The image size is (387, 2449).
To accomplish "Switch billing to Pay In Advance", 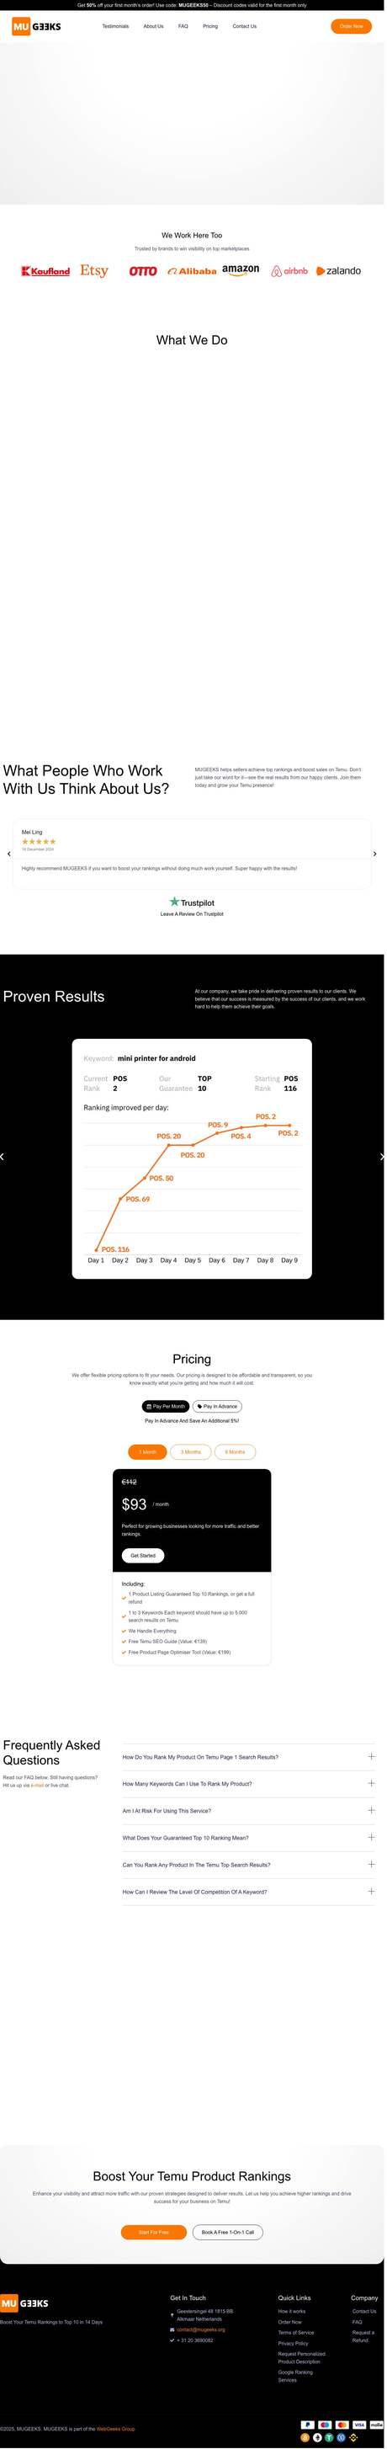I will [219, 1406].
